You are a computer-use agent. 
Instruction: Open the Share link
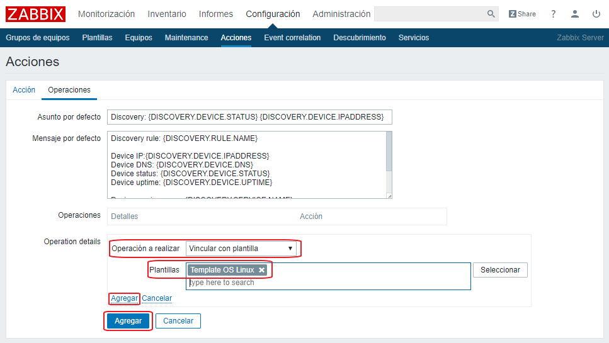(x=522, y=14)
